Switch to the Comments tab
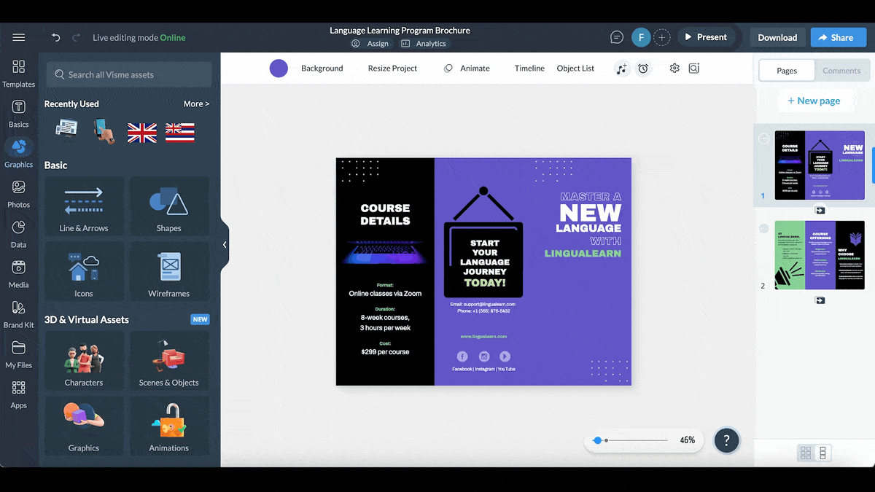This screenshot has height=492, width=875. click(x=841, y=71)
